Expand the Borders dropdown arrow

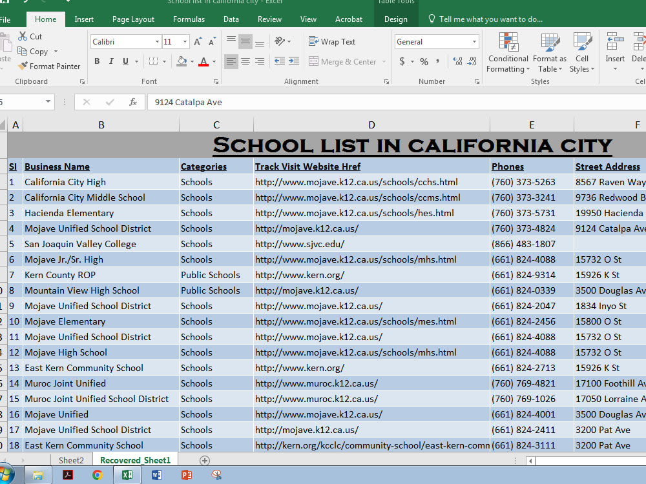(164, 62)
